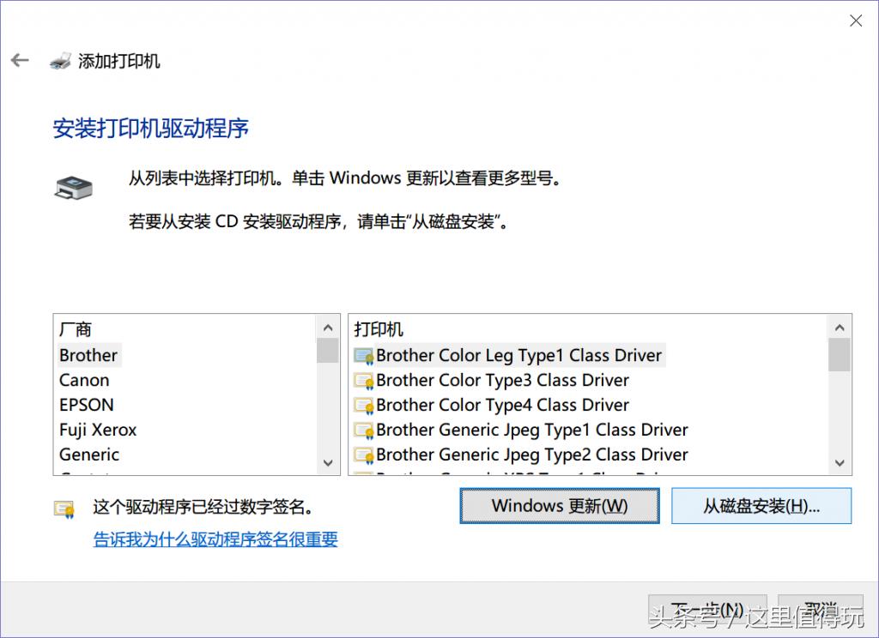
Task: Click the printer illustration next to instructions
Action: 73,187
